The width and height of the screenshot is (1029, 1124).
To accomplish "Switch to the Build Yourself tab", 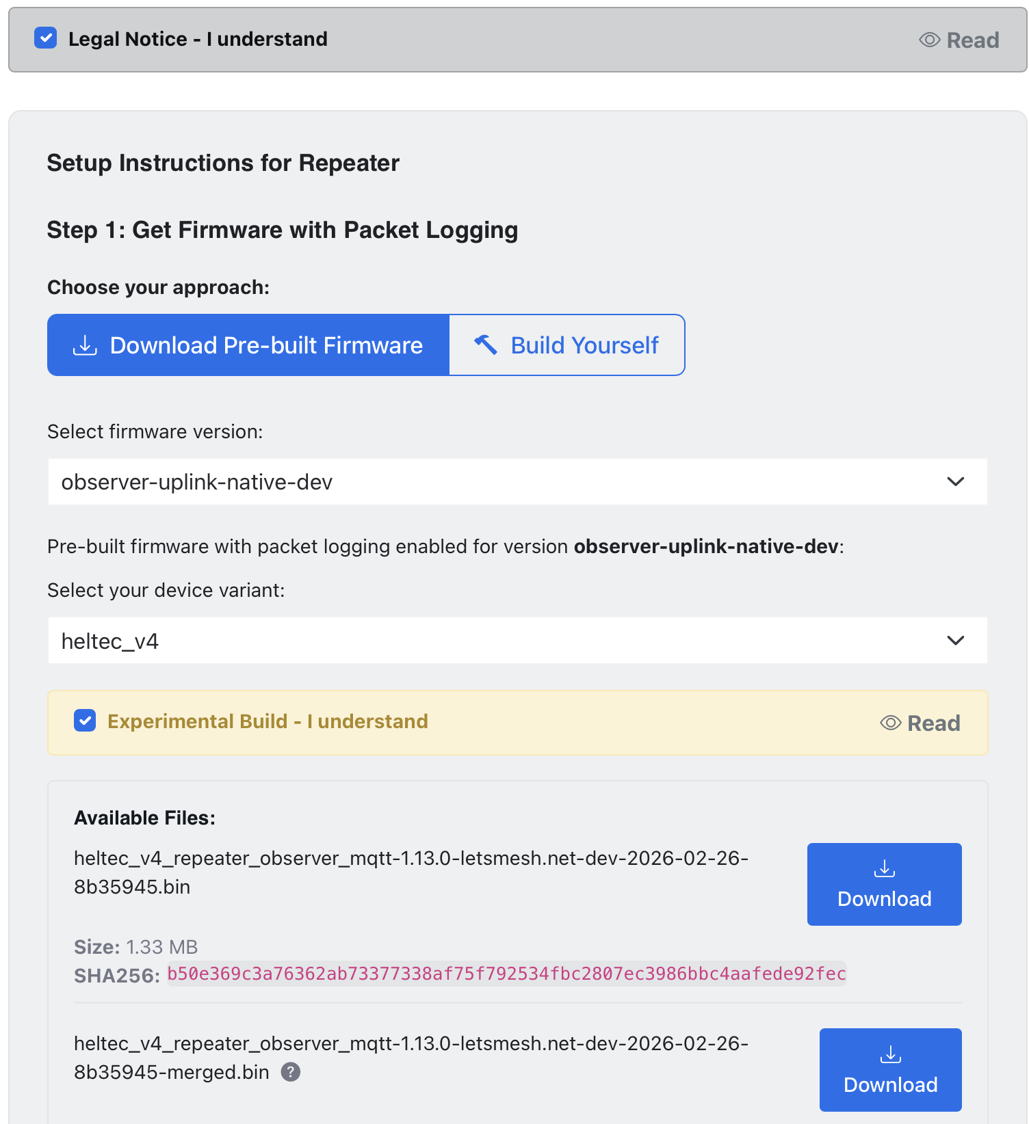I will [x=567, y=345].
